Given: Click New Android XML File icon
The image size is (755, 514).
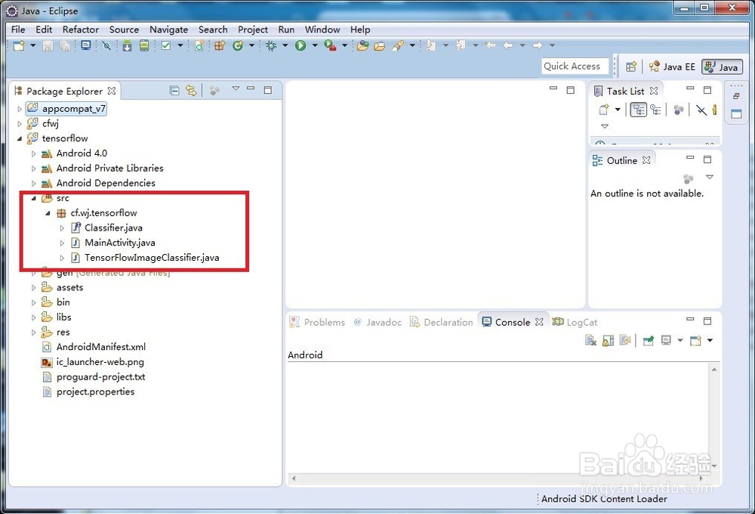Looking at the screenshot, I should pyautogui.click(x=199, y=46).
